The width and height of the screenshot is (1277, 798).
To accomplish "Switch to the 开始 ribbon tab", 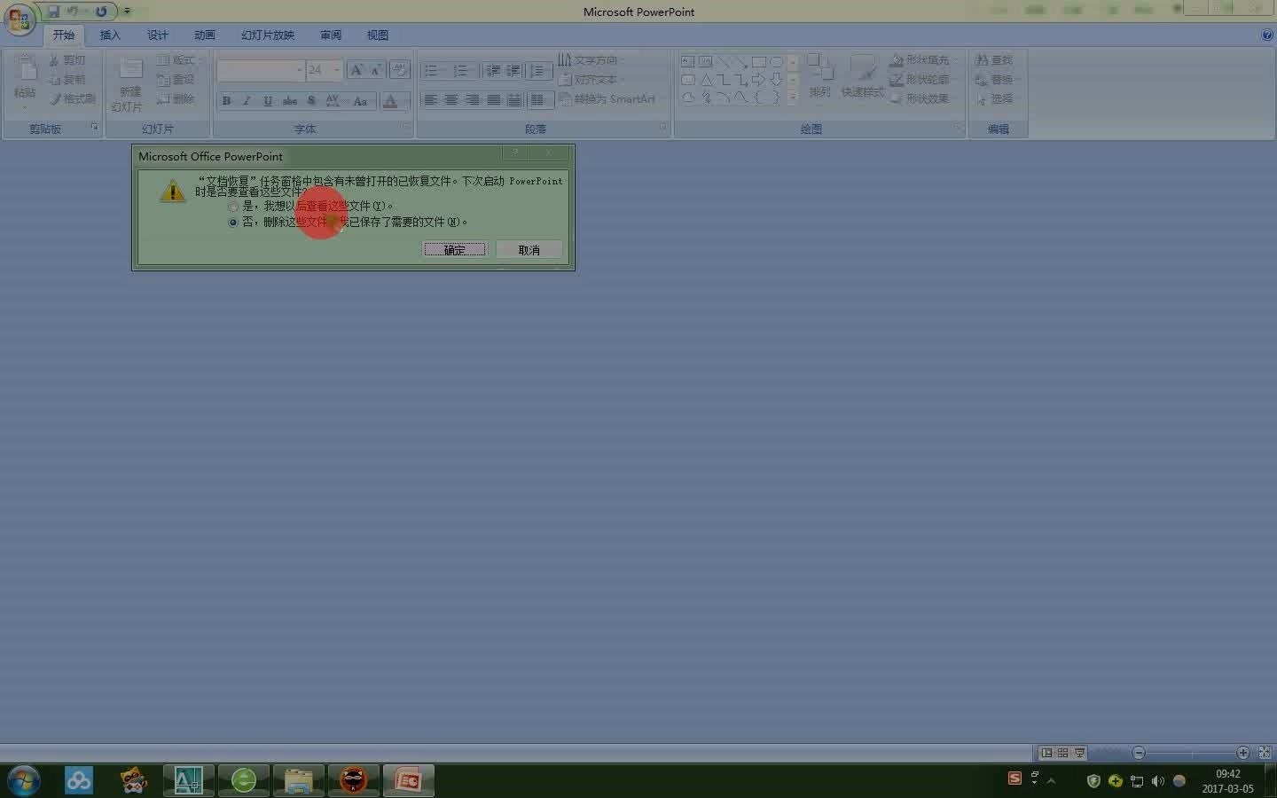I will 63,35.
